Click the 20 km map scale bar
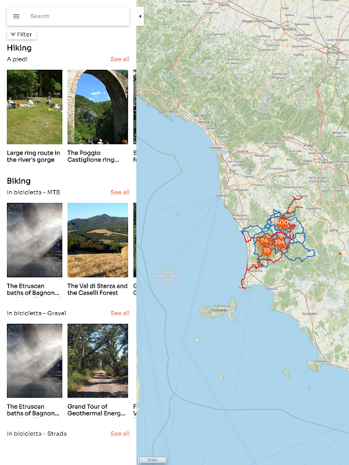The image size is (349, 465). pyautogui.click(x=153, y=460)
